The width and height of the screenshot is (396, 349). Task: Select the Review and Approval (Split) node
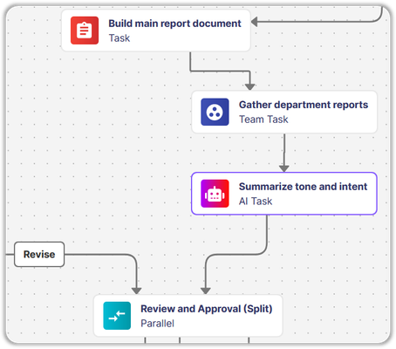[188, 316]
